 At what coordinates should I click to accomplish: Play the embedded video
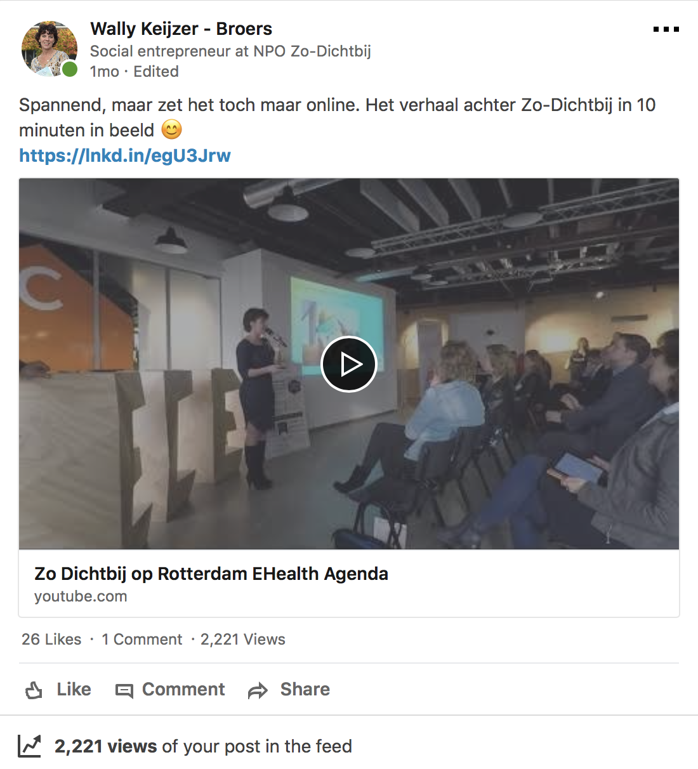coord(349,364)
